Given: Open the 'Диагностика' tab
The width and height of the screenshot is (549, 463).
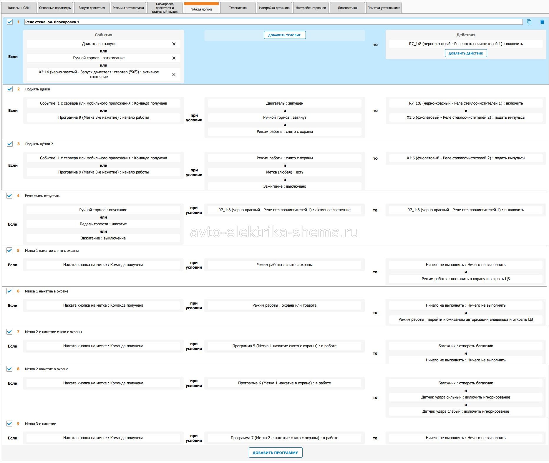Looking at the screenshot, I should (347, 8).
